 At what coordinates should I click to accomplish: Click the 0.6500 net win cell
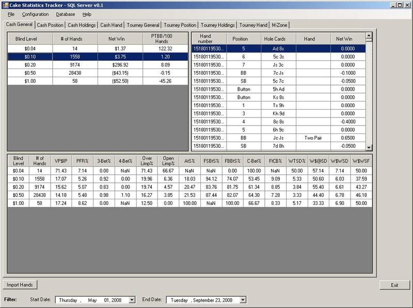pos(348,138)
